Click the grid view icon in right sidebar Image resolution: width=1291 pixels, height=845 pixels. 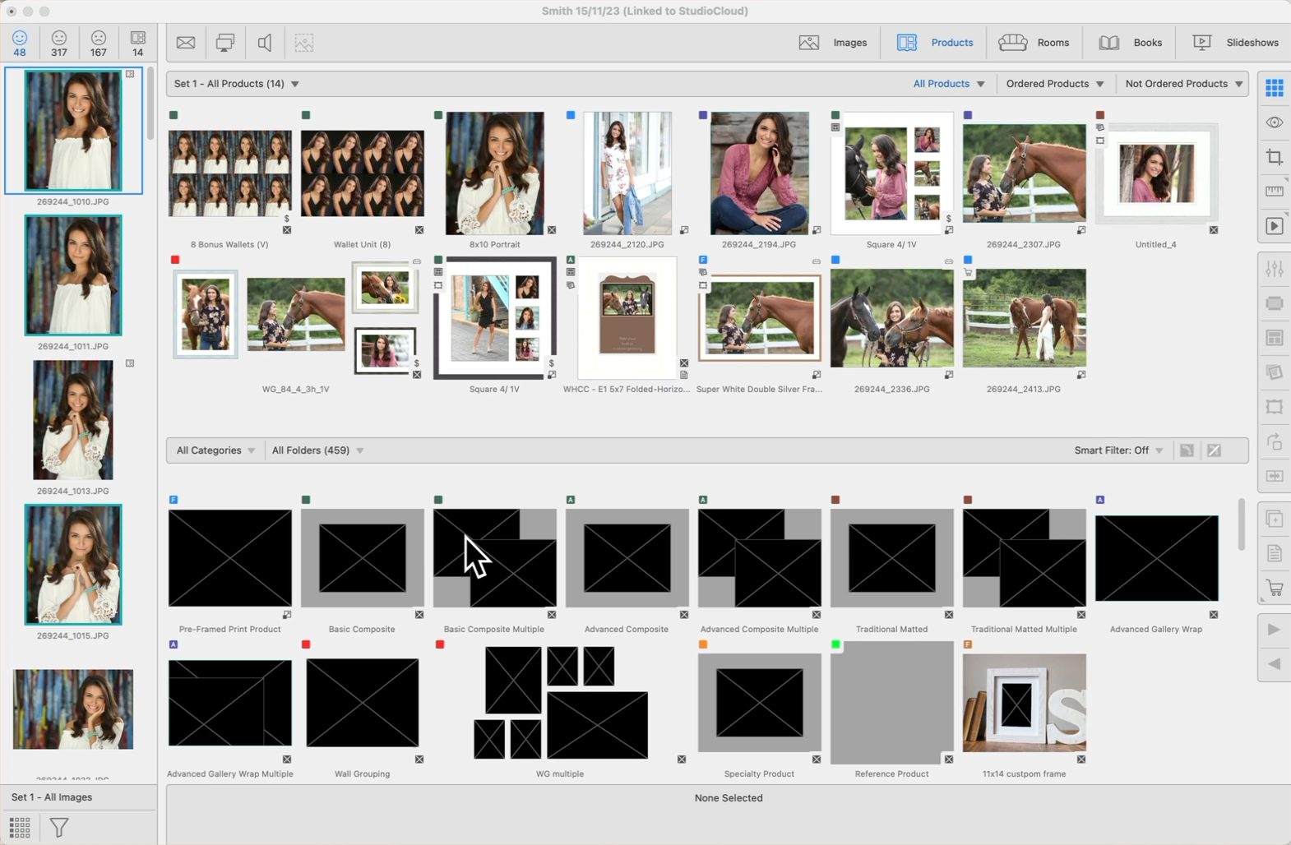(1274, 87)
